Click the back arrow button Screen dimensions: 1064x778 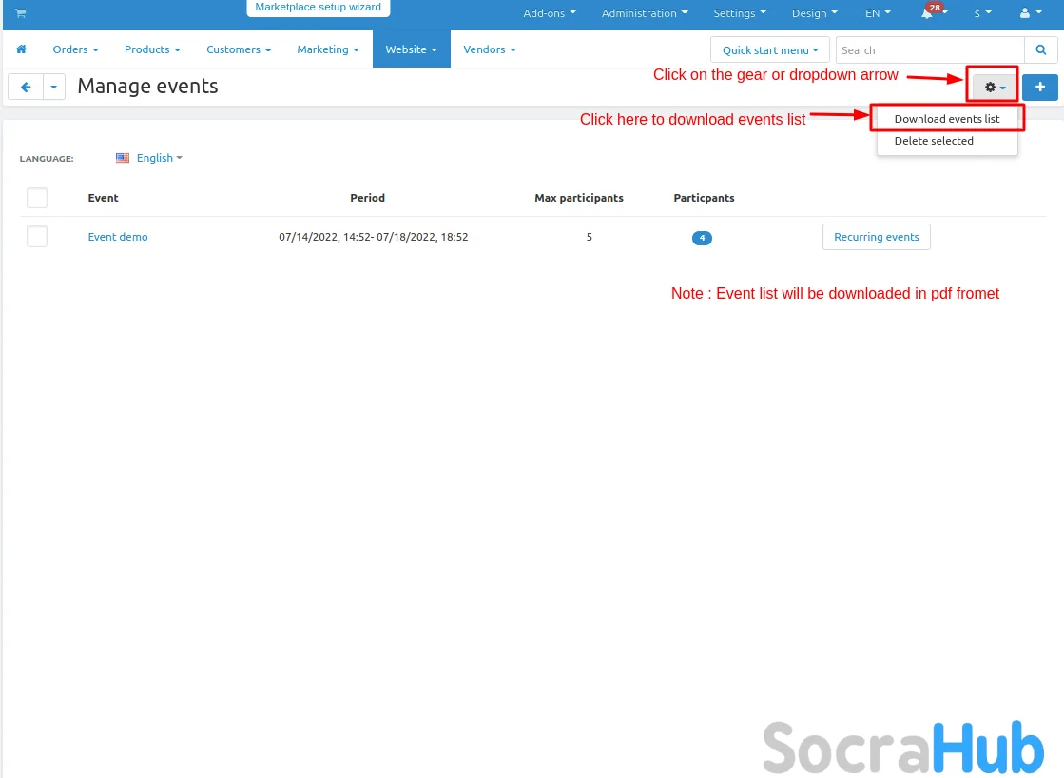pyautogui.click(x=26, y=87)
